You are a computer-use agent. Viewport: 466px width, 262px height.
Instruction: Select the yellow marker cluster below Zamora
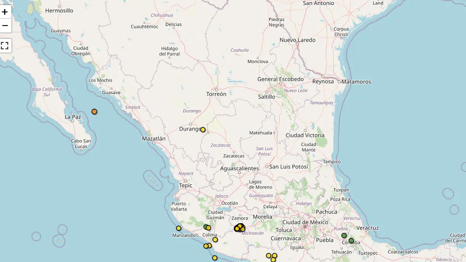(240, 228)
